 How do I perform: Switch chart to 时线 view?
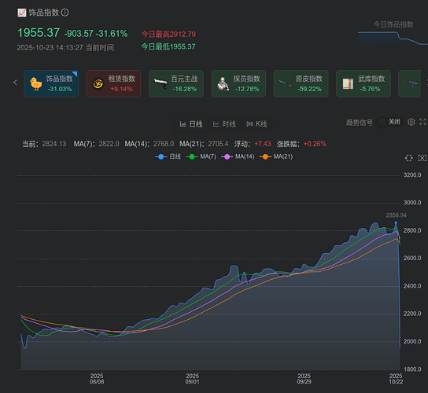[224, 124]
